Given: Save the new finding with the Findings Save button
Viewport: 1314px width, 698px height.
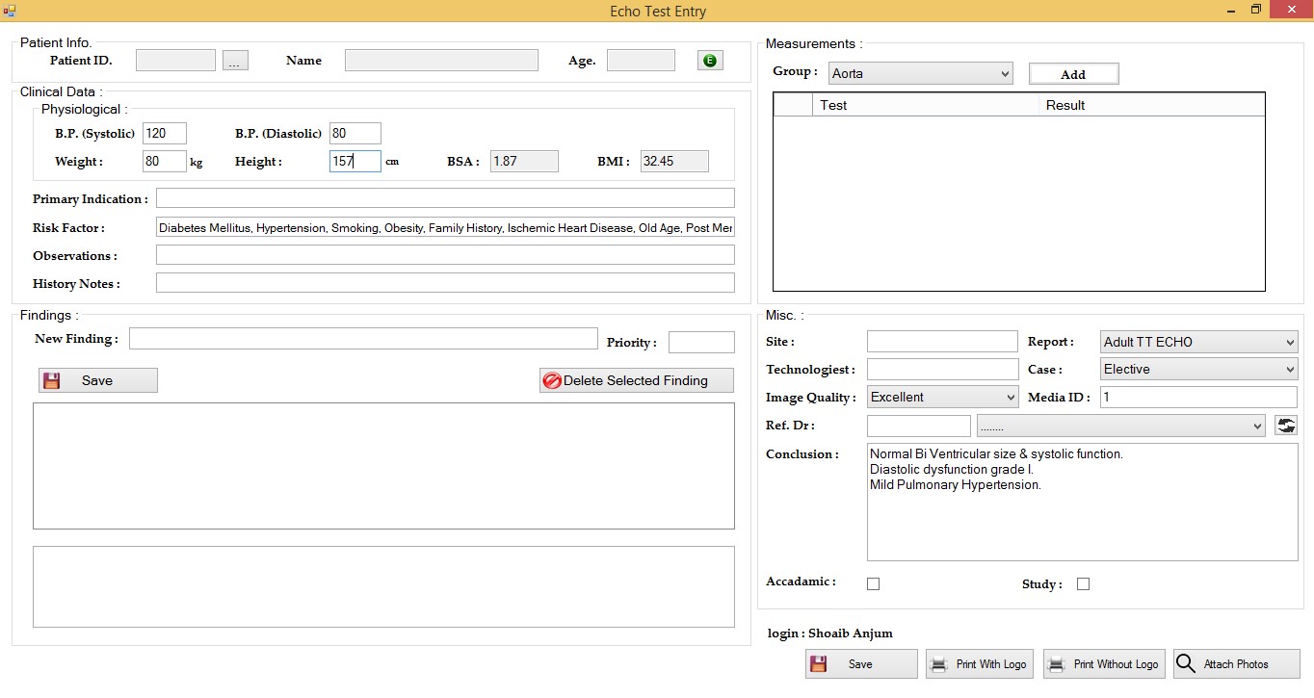Looking at the screenshot, I should click(x=97, y=380).
